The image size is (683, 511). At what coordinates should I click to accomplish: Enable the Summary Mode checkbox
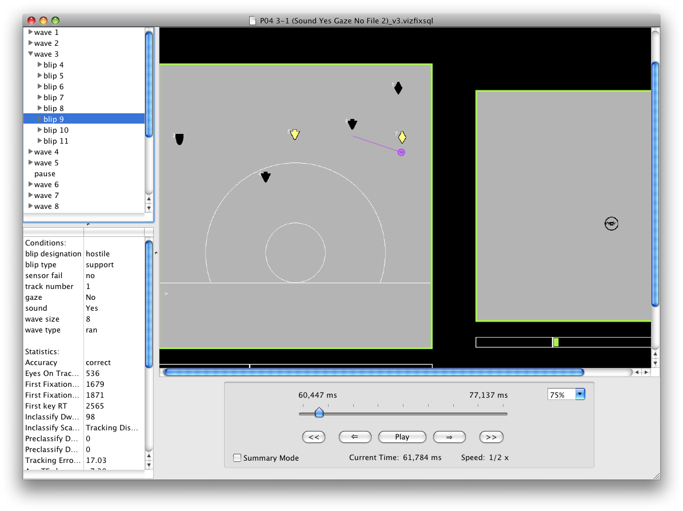(x=237, y=458)
